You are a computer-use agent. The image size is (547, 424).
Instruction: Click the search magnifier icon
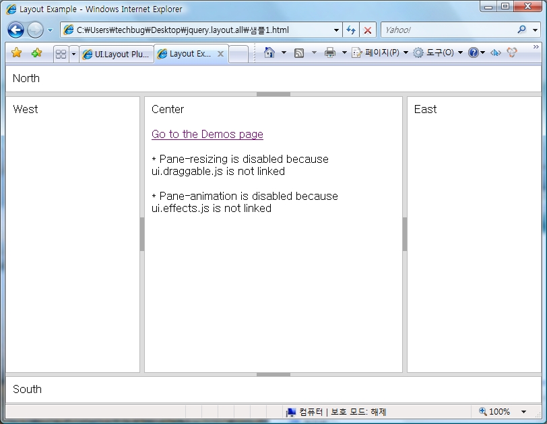tap(522, 30)
